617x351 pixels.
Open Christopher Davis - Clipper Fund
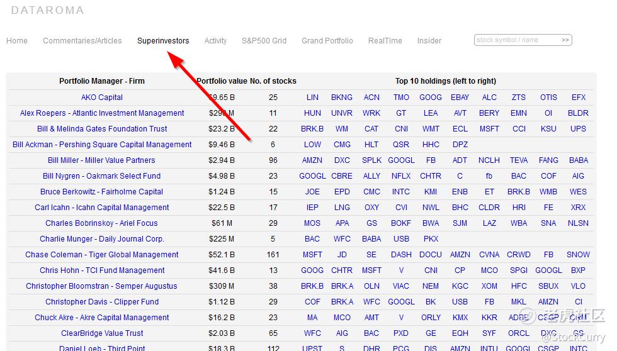[102, 302]
